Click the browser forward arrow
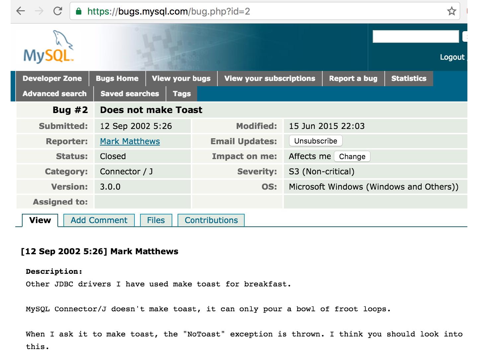Screen dimensions: 478x358 click(x=39, y=11)
